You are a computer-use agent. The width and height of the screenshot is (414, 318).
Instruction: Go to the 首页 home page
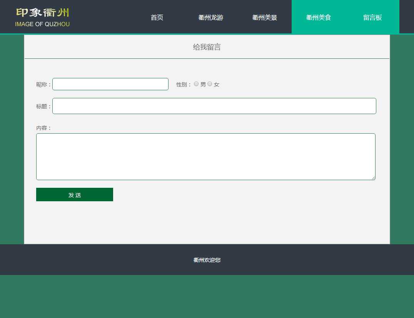157,17
